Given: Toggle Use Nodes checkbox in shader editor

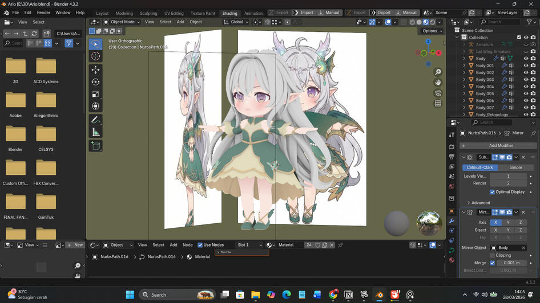Looking at the screenshot, I should point(200,245).
